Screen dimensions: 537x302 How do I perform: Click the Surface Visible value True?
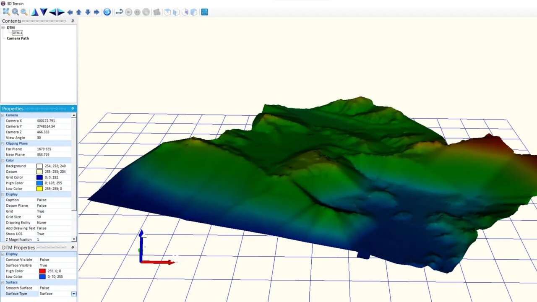pyautogui.click(x=43, y=266)
